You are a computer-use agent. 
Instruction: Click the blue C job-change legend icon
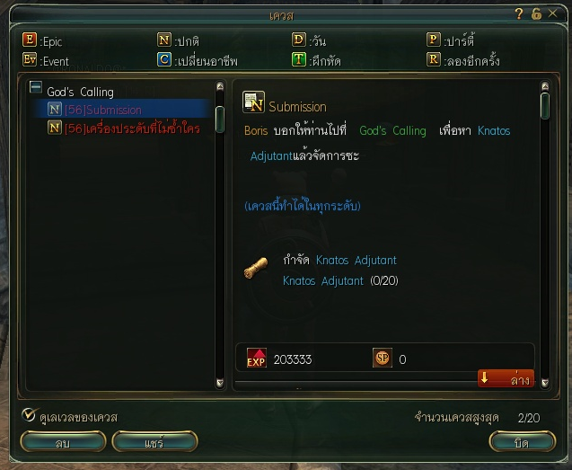(x=164, y=59)
